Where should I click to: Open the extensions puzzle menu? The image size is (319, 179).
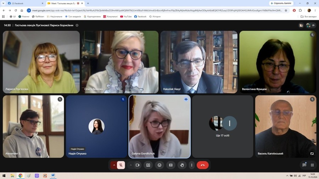pyautogui.click(x=300, y=10)
